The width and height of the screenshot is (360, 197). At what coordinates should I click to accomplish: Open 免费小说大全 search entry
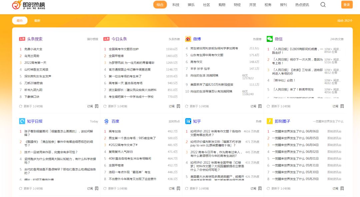pyautogui.click(x=33, y=49)
